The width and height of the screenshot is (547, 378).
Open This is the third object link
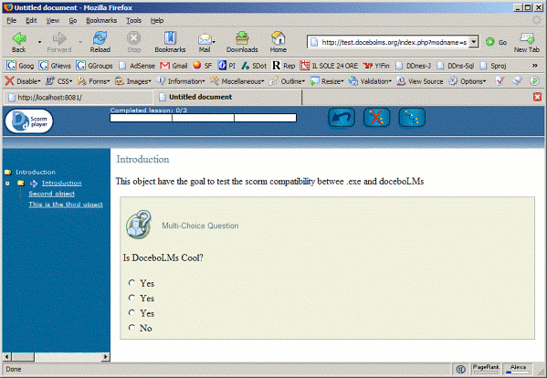tap(66, 205)
